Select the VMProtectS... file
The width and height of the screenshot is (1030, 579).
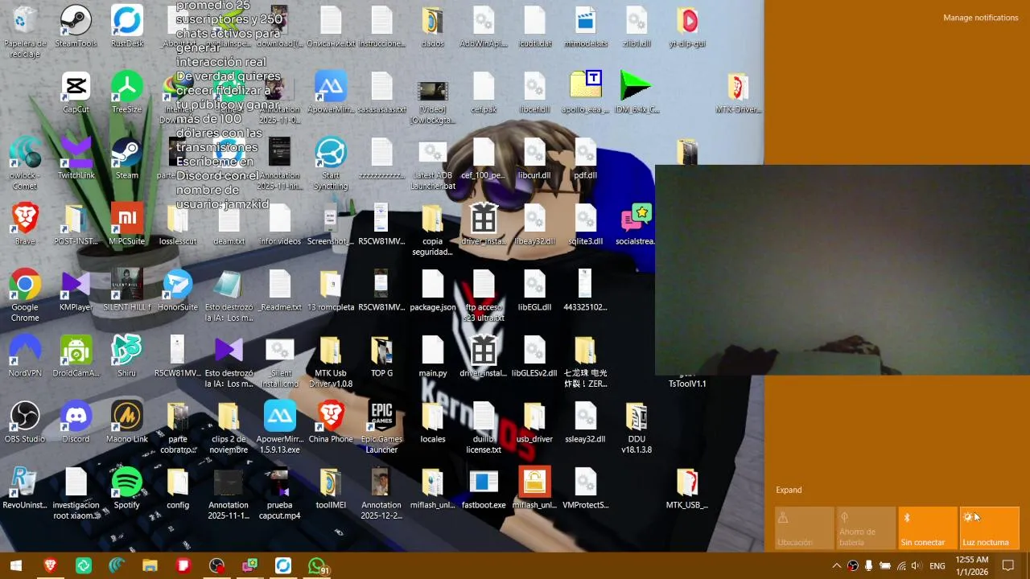(x=585, y=488)
